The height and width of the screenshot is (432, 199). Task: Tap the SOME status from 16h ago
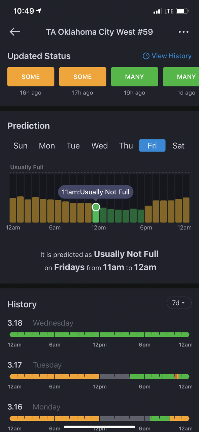tap(31, 77)
